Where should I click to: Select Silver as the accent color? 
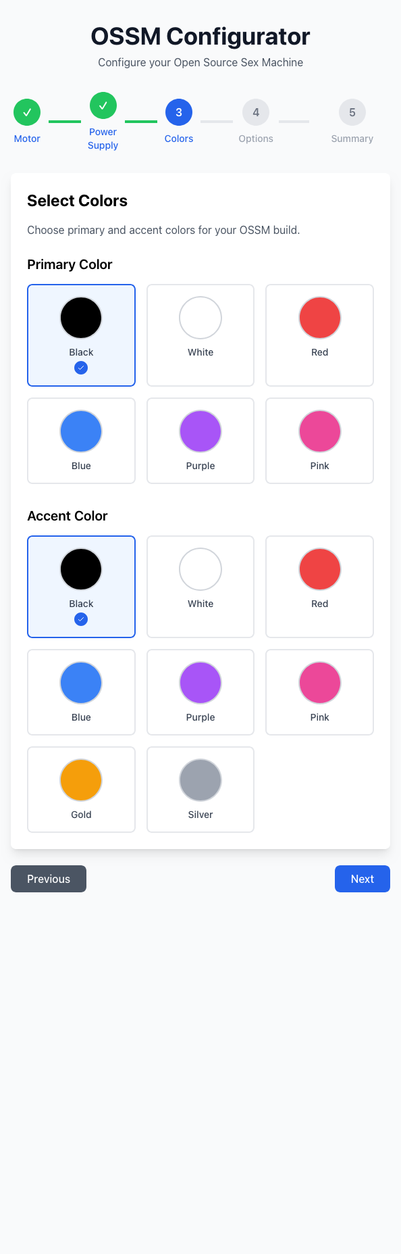coord(200,789)
